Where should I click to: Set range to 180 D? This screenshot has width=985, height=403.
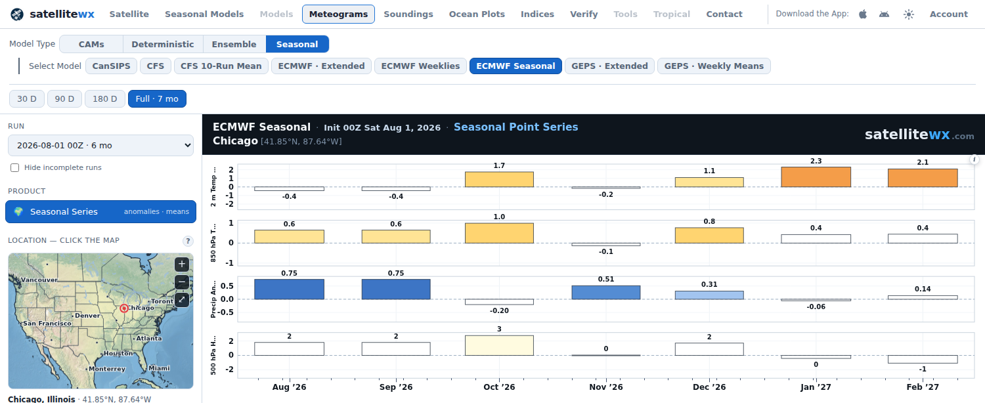(105, 98)
